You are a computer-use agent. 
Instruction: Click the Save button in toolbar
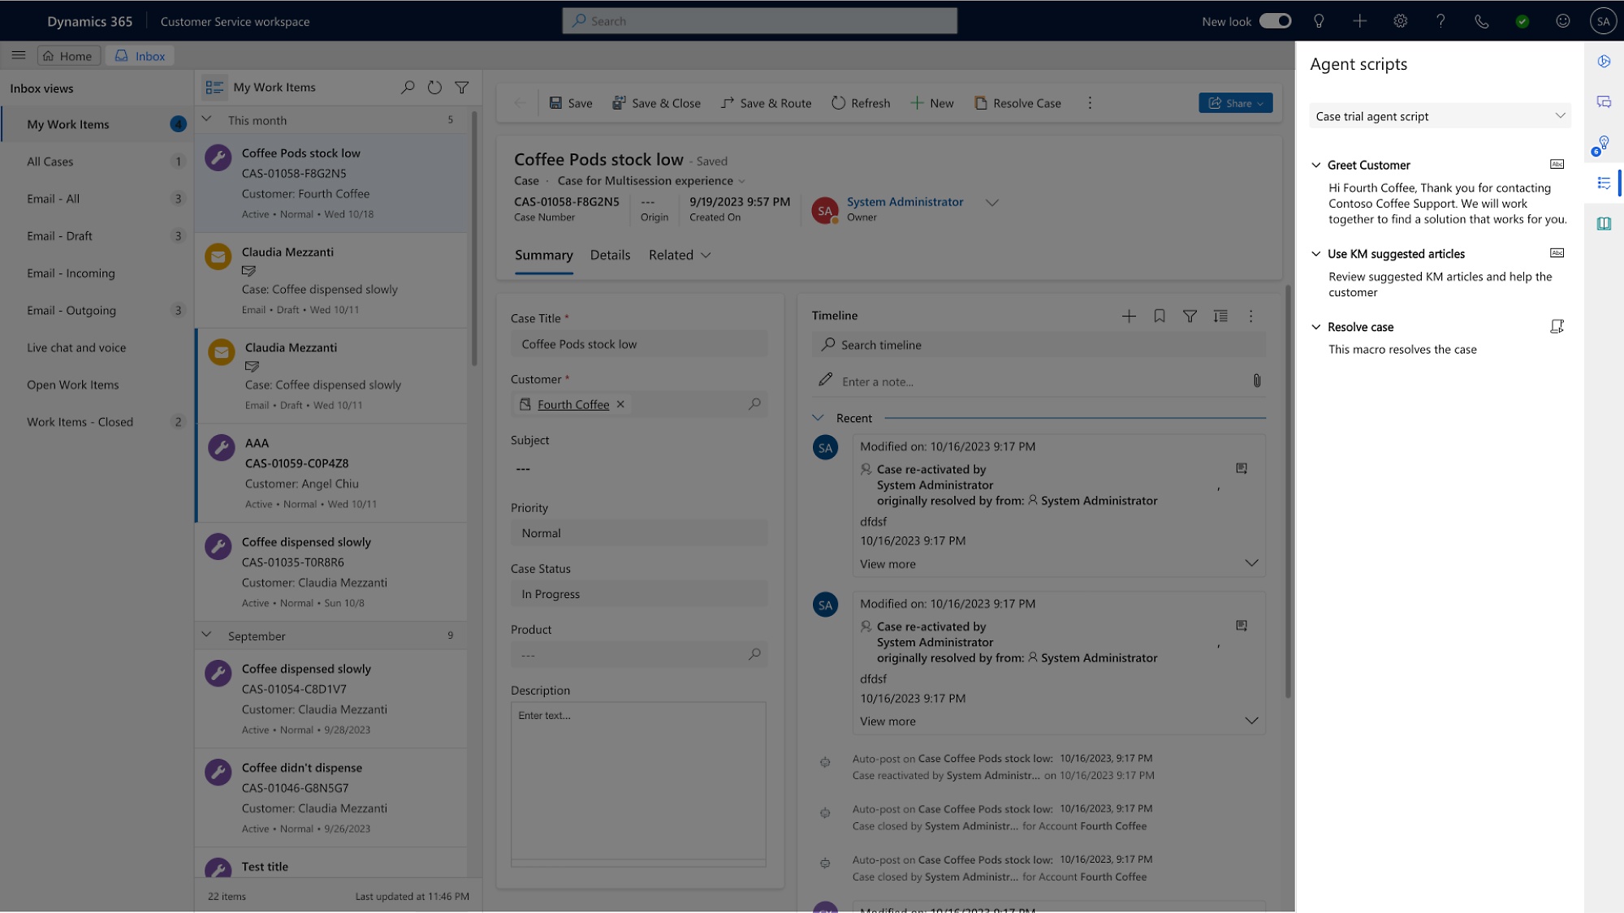point(570,102)
